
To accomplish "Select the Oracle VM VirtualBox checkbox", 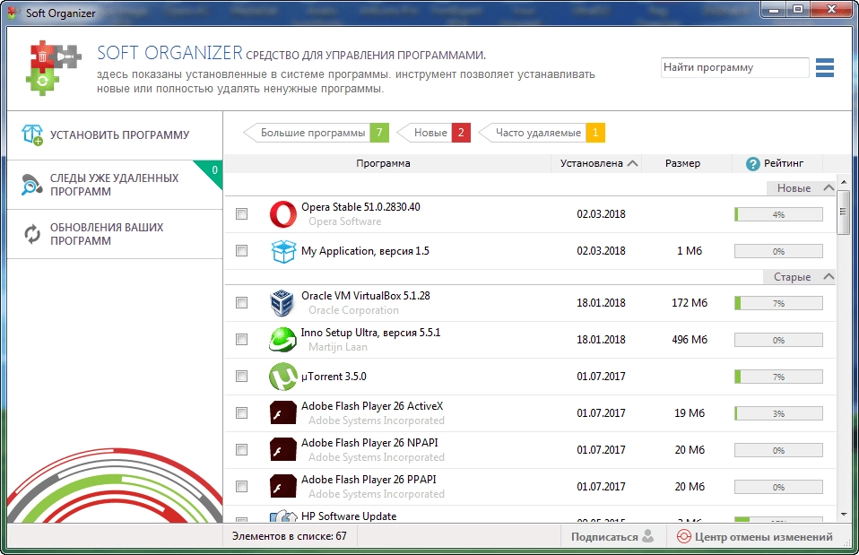I will click(x=241, y=303).
